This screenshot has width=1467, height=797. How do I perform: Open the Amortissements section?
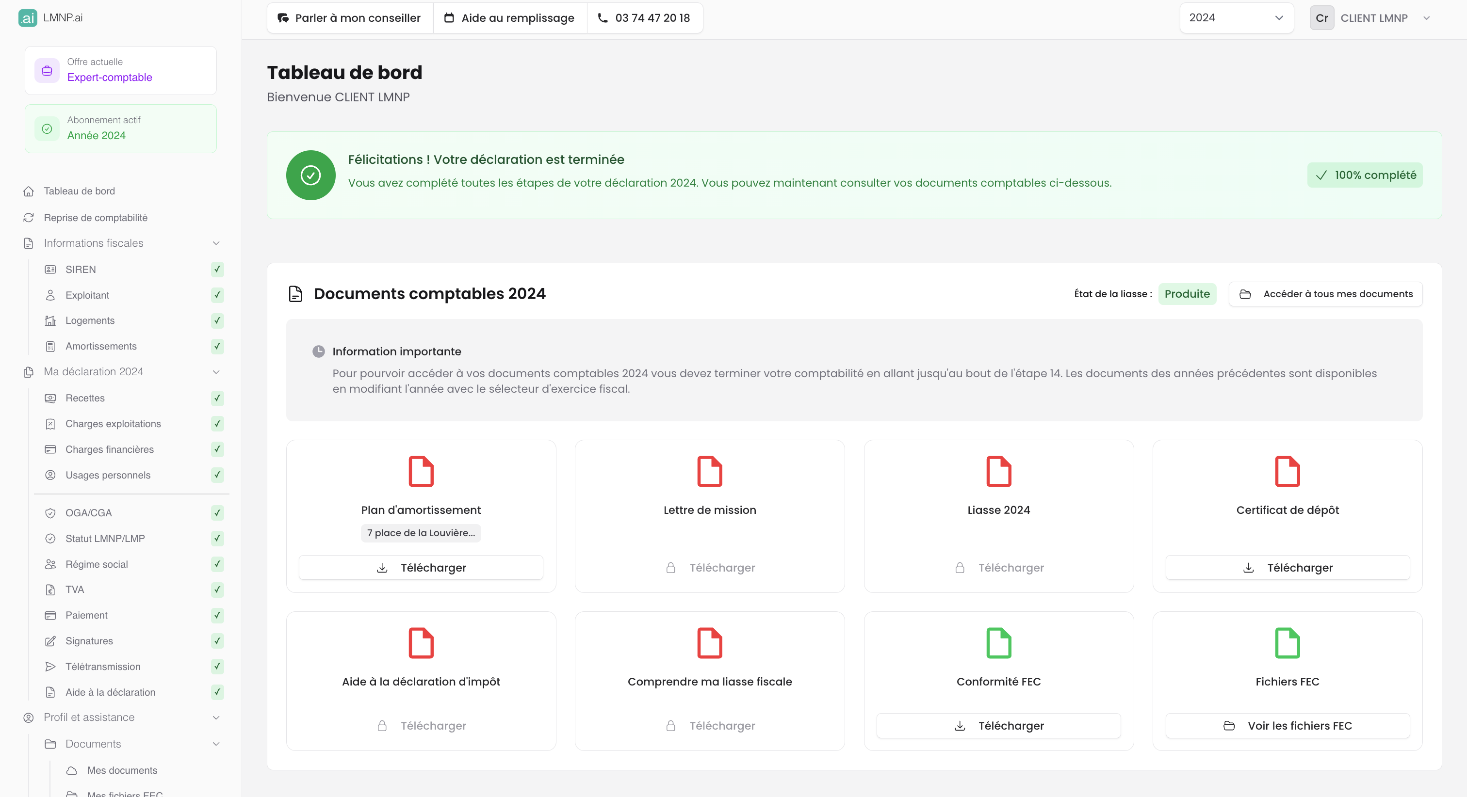point(100,346)
